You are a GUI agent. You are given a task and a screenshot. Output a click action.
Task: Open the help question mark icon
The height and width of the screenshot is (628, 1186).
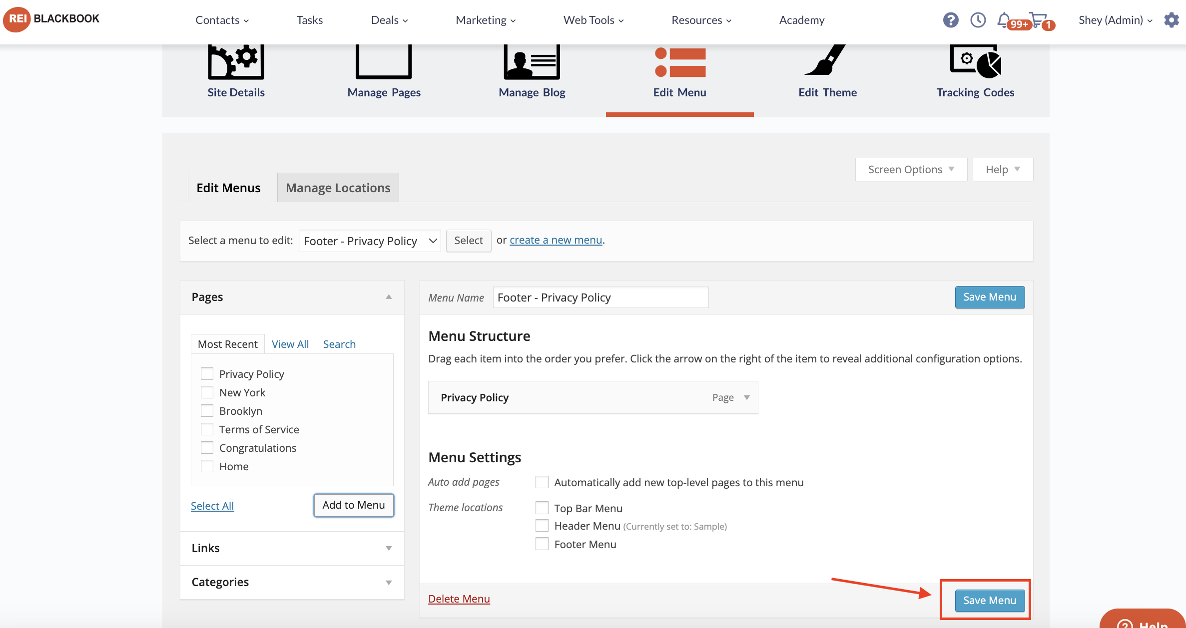tap(950, 20)
